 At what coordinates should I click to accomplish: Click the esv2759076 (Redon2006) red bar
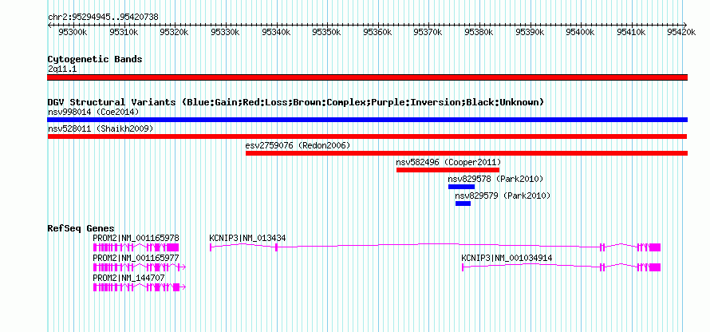click(x=467, y=153)
